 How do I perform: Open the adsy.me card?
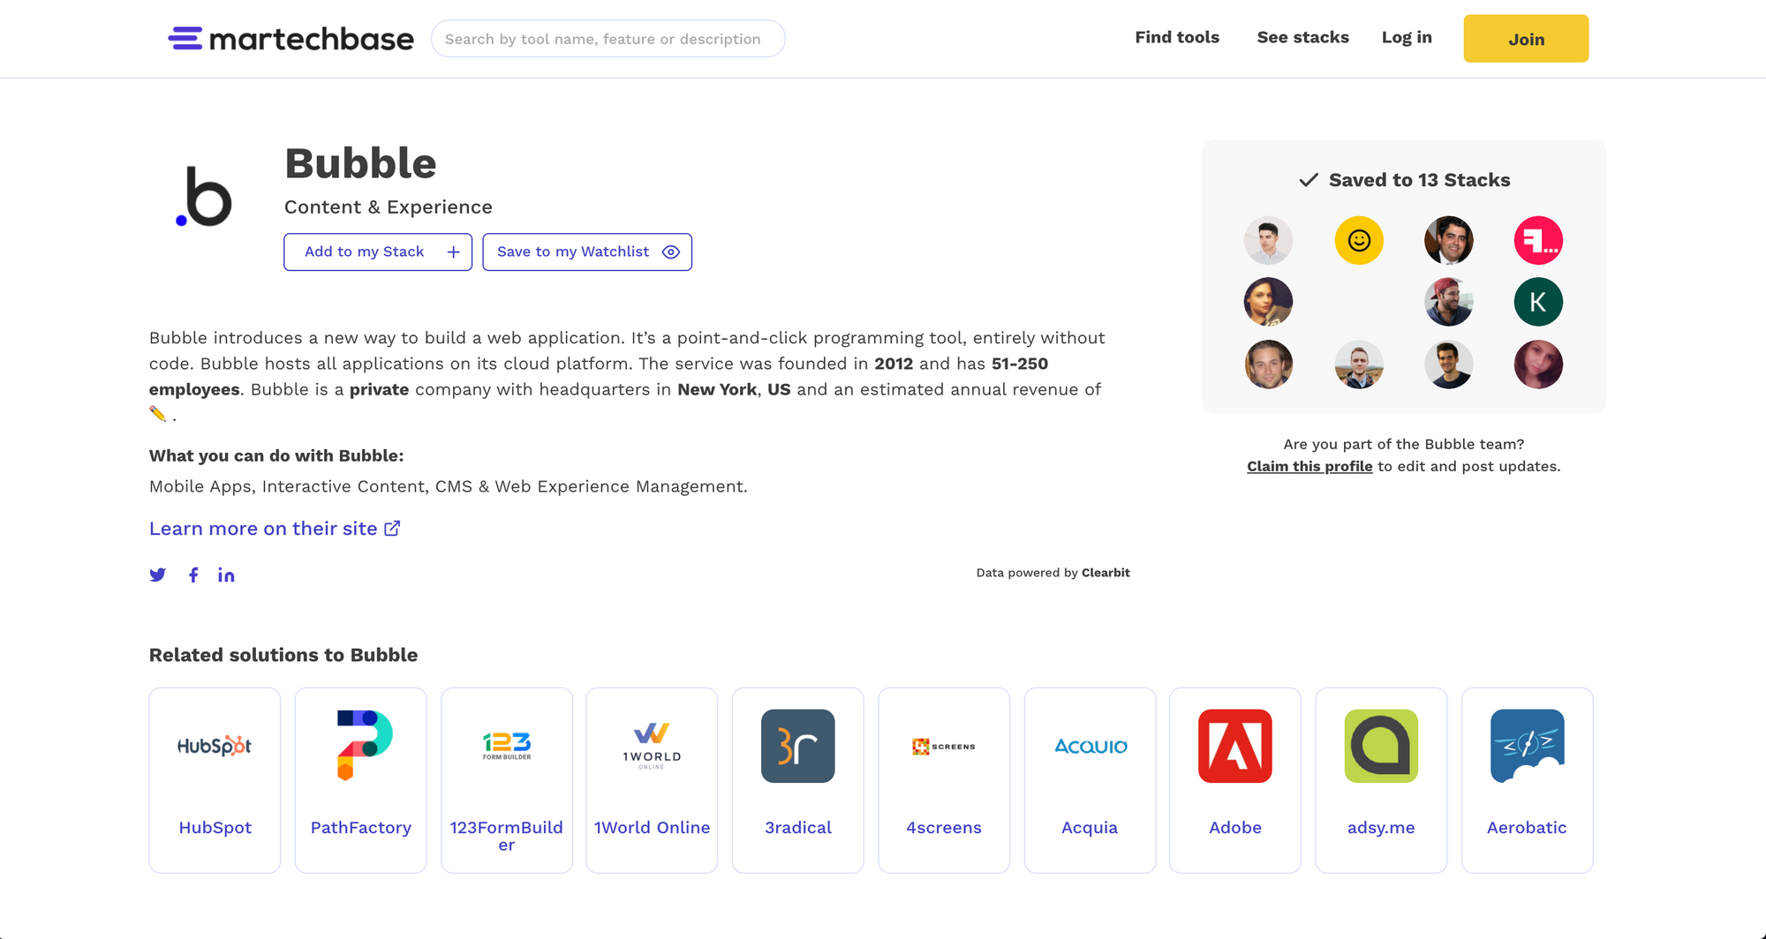[x=1381, y=780]
